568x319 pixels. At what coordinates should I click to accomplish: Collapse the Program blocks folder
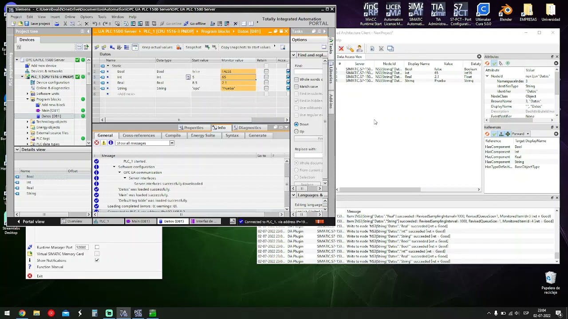click(x=28, y=99)
